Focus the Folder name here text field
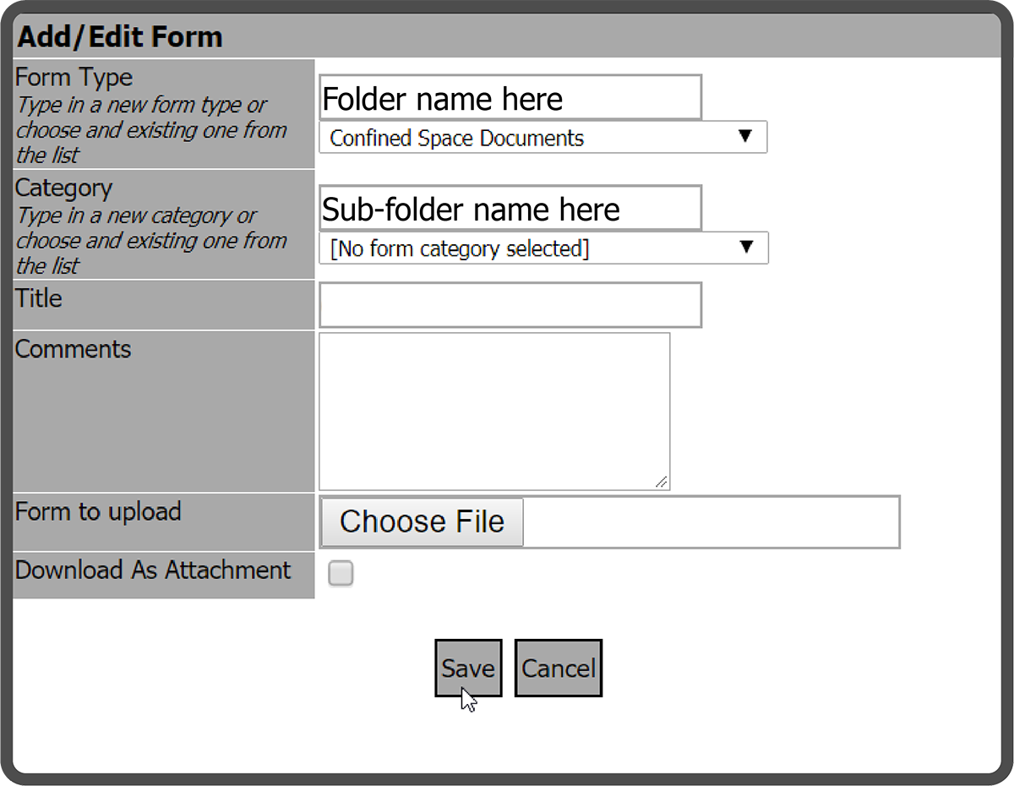Image resolution: width=1014 pixels, height=786 pixels. [x=510, y=98]
